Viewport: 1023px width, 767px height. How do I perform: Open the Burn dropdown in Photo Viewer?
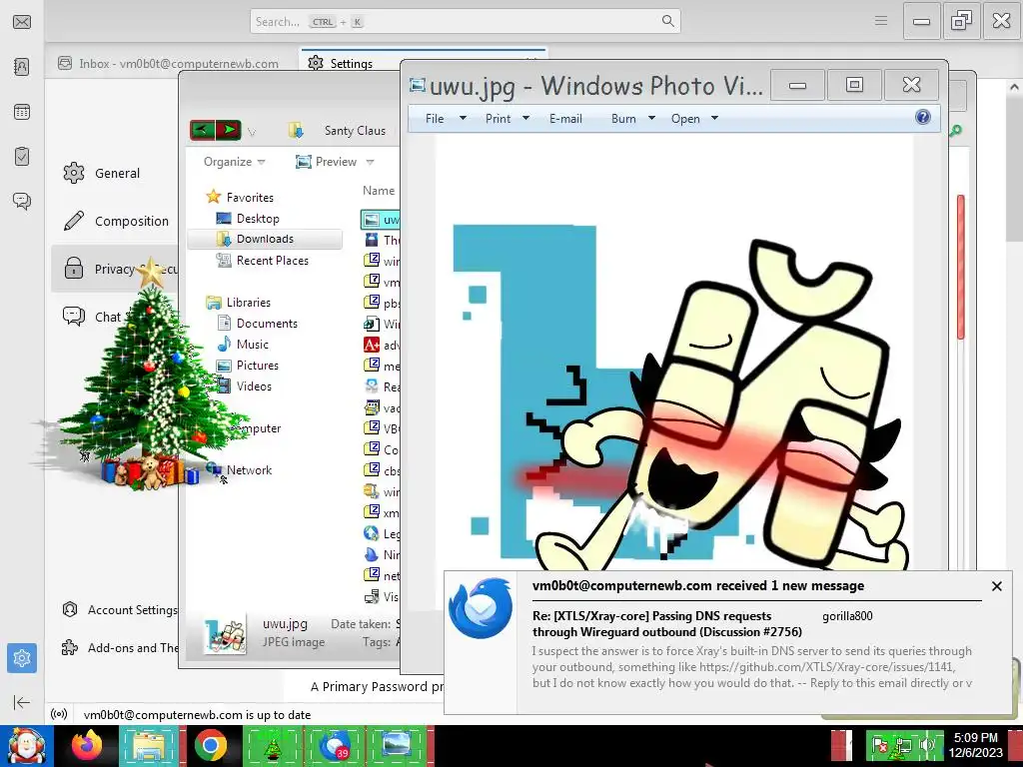tap(632, 119)
